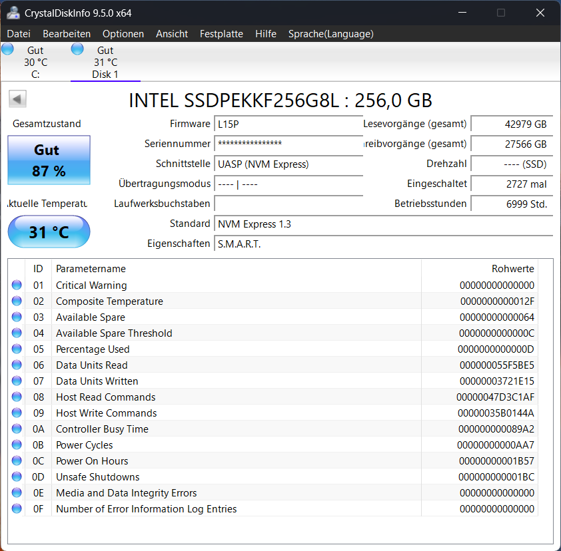Open the Ansicht menu
This screenshot has width=561, height=551.
172,33
